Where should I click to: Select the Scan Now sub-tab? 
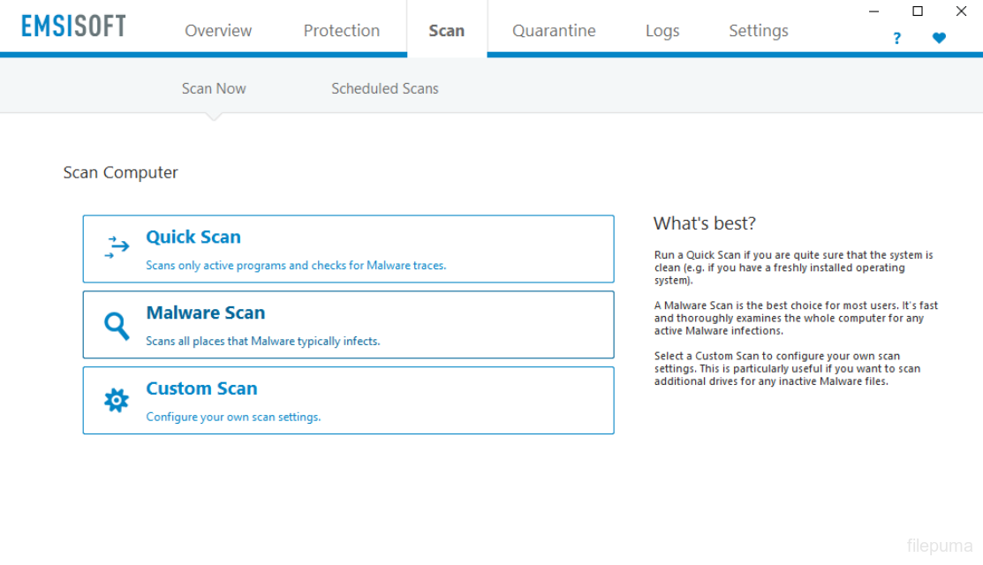point(214,88)
